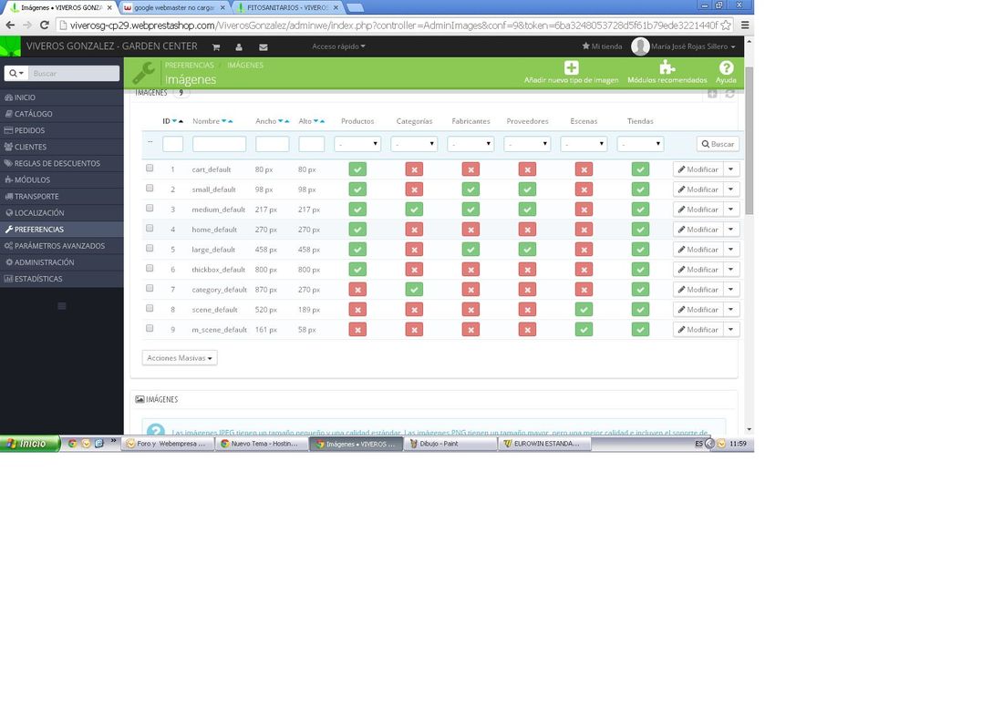
Task: Click the Nombre filter input field
Action: 220,144
